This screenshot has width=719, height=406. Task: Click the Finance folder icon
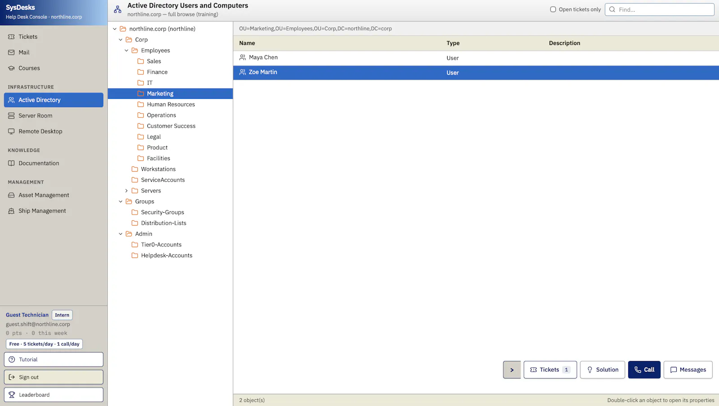point(141,72)
